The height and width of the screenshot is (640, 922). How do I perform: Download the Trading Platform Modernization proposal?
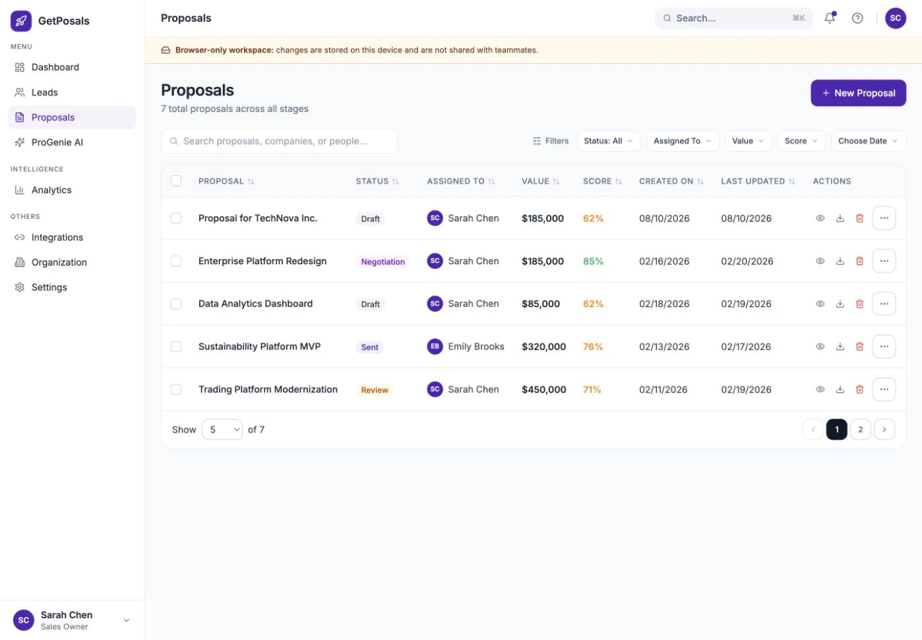coord(840,390)
